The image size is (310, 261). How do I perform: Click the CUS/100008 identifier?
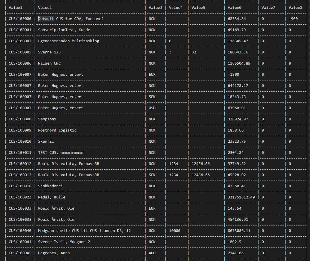click(x=20, y=119)
